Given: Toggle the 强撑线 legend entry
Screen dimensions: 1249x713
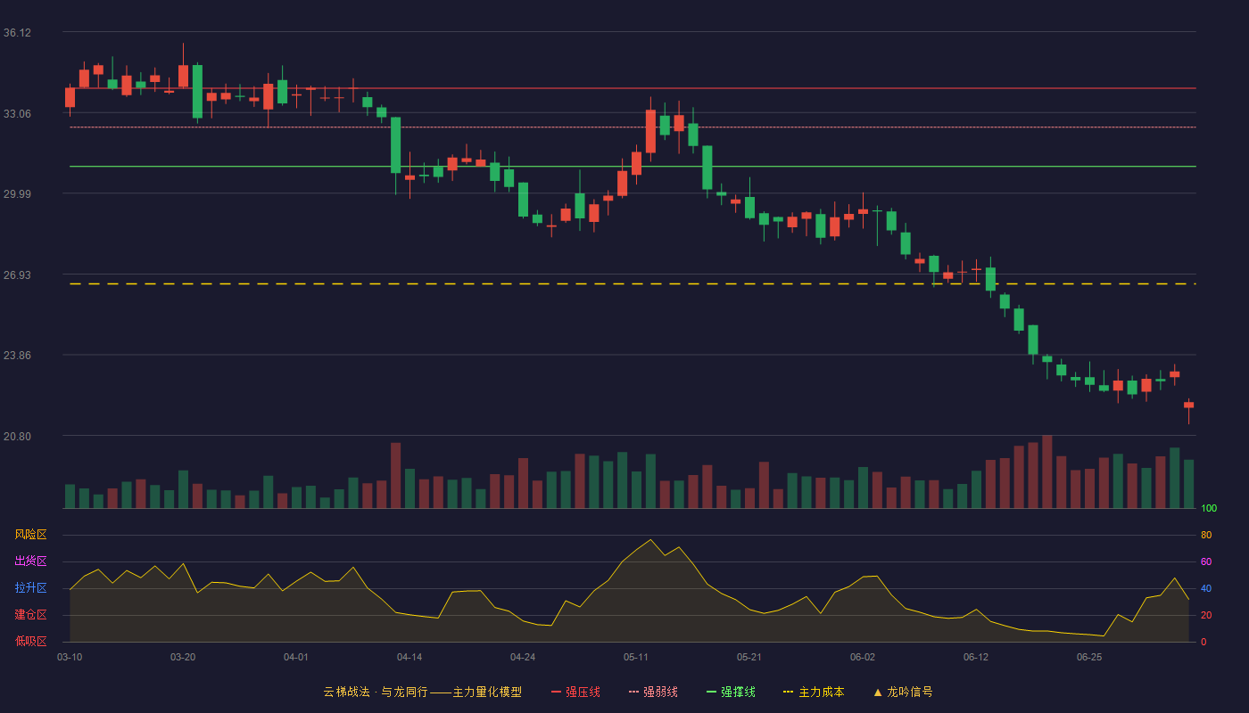Looking at the screenshot, I should [731, 692].
